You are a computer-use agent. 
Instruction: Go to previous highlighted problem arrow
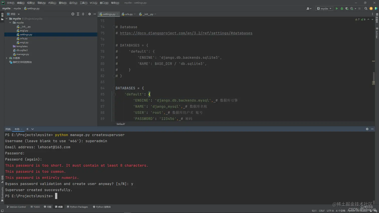point(368,19)
